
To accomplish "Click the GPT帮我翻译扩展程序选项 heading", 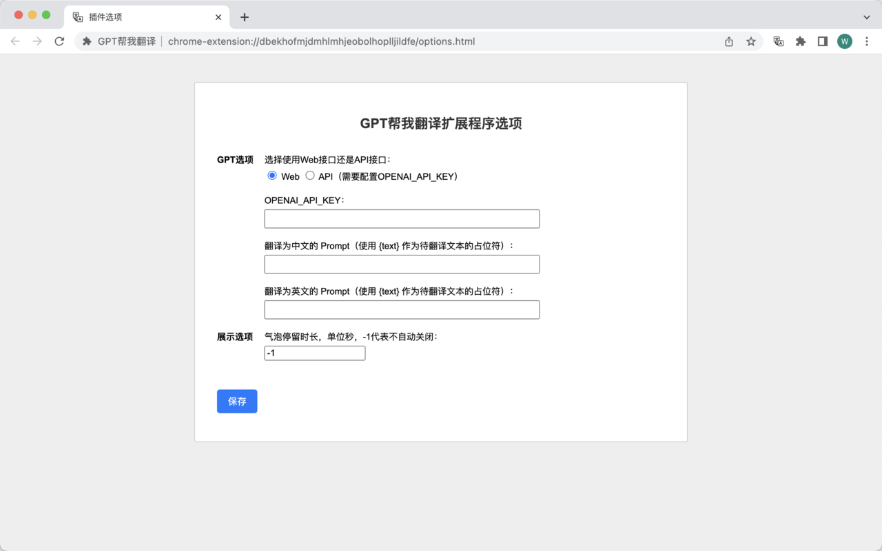I will pos(441,123).
